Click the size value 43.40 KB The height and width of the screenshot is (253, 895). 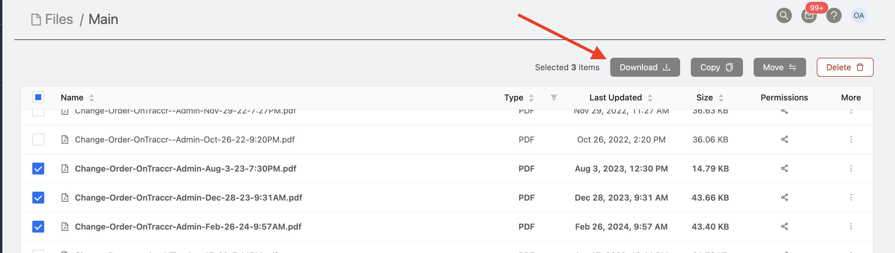pos(710,227)
